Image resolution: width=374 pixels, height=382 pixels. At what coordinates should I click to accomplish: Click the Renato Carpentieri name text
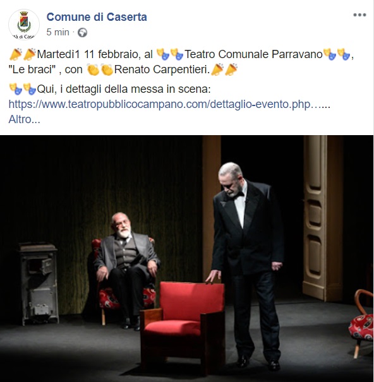[162, 69]
